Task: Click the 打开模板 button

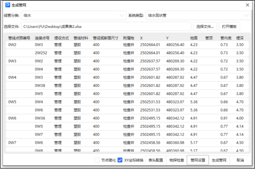Action: coord(229,27)
